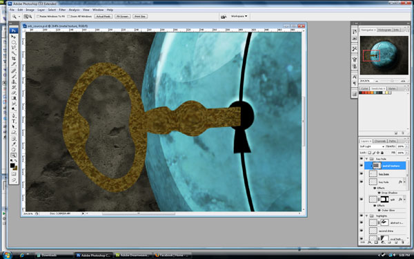414x259 pixels.
Task: Hide the metal texture layer
Action: click(362, 166)
